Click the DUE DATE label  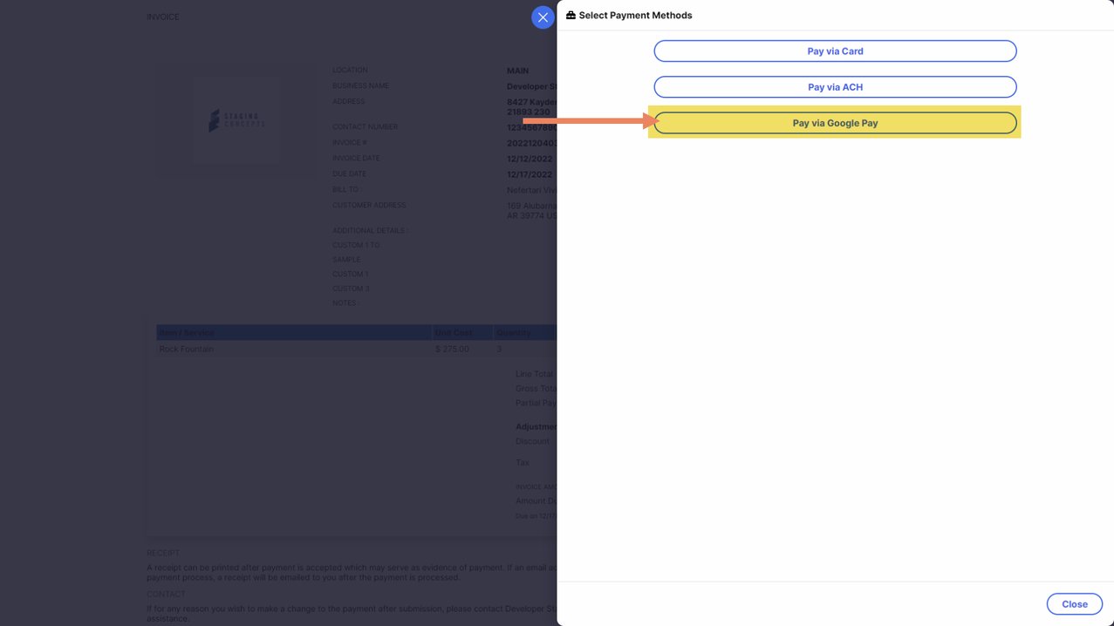(349, 174)
